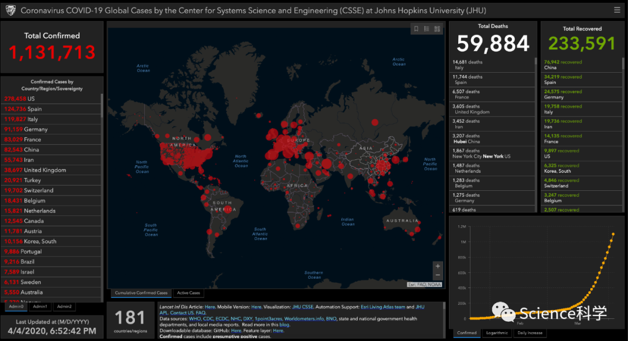
Task: Open the Feature layer Here link
Action: tap(278, 331)
